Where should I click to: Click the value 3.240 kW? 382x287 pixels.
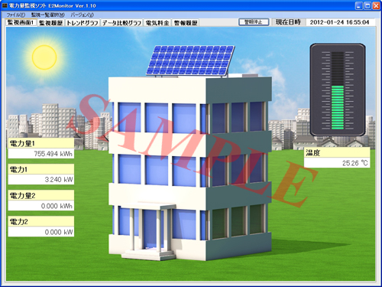pos(41,180)
